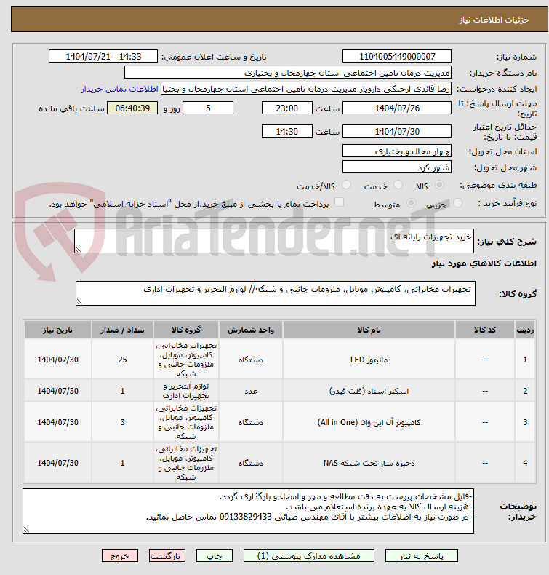Open 'اطلاعات تماس خریدار' link
Viewport: 549px width, 575px height.
point(120,89)
